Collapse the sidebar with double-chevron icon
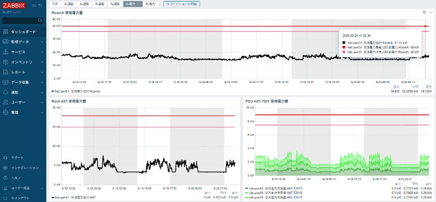This screenshot has height=202, width=436. 34,5
